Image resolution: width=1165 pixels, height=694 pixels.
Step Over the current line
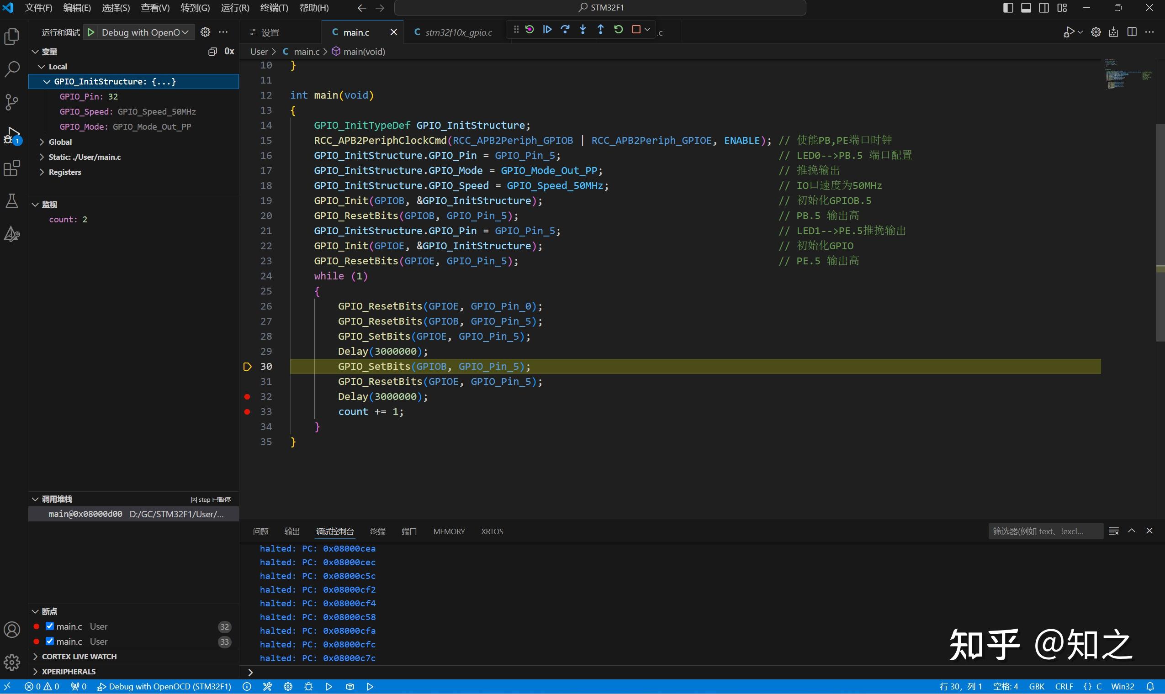pyautogui.click(x=565, y=29)
